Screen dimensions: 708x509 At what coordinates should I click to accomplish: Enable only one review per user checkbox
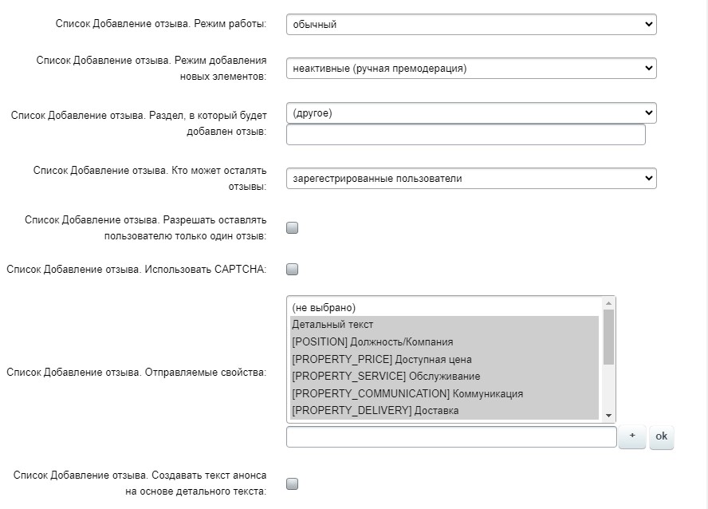tap(293, 228)
